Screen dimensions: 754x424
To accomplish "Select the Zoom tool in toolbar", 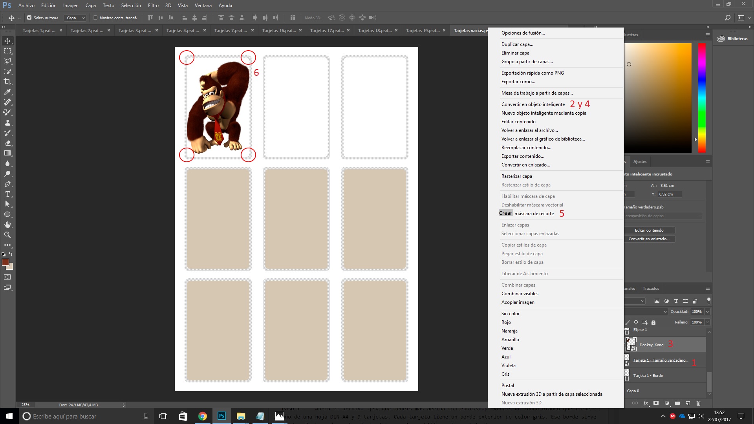I will click(x=7, y=235).
